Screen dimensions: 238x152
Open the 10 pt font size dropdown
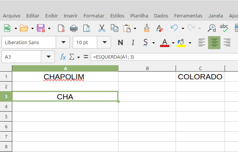[x=104, y=43]
